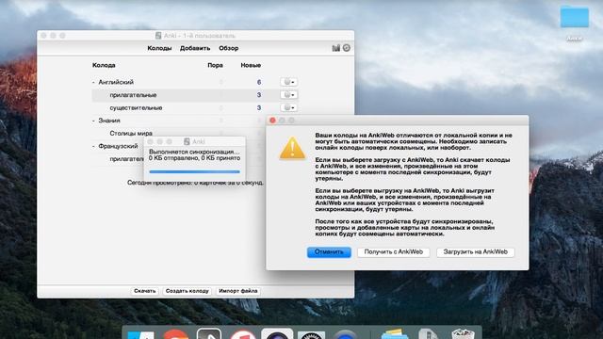Click the Отменить button
Screen dimensions: 603x339
point(329,252)
